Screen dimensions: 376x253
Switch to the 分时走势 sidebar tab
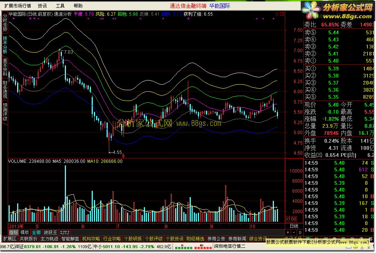pyautogui.click(x=5, y=22)
